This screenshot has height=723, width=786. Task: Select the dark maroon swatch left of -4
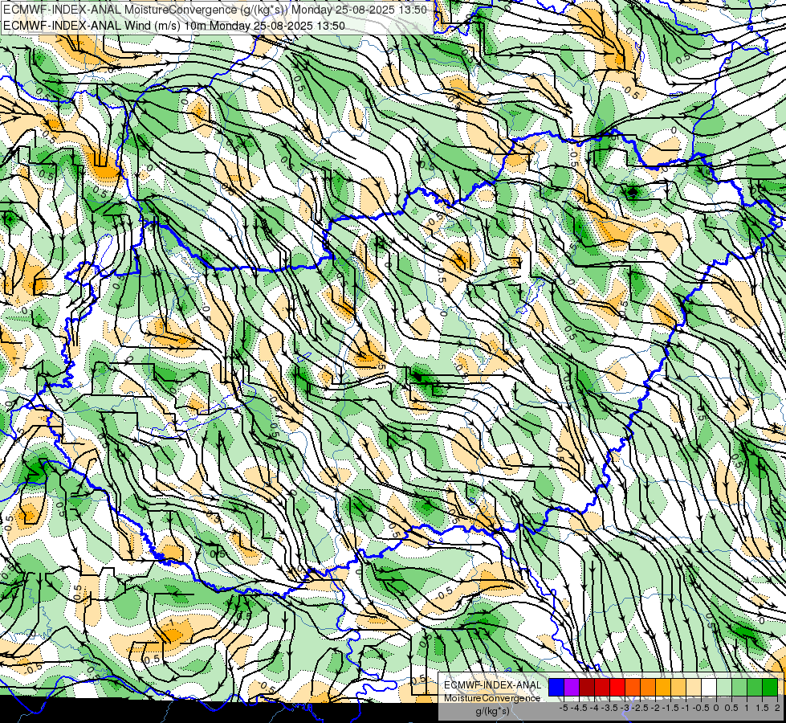[x=587, y=688]
